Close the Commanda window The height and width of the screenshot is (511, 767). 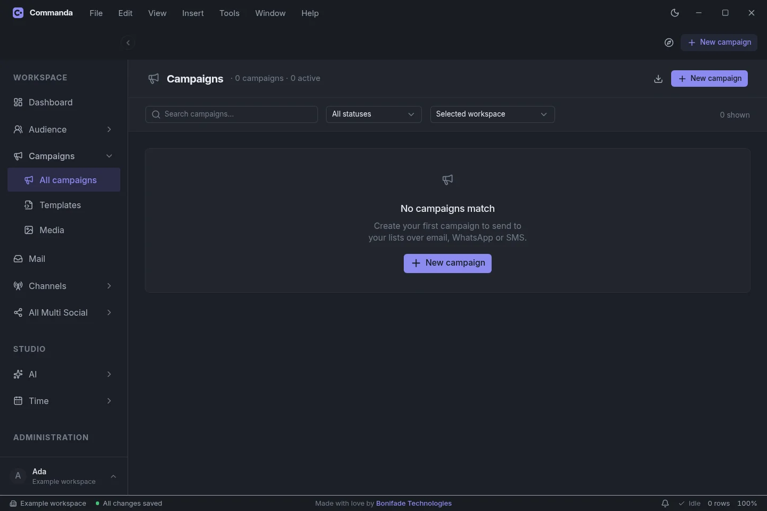tap(752, 13)
